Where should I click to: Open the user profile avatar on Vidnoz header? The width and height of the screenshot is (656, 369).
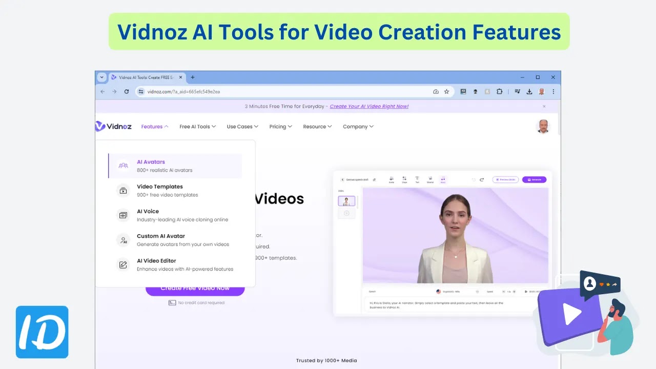(543, 127)
